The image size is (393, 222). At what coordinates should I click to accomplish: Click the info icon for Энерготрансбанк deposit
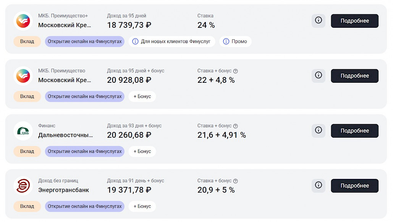[318, 185]
